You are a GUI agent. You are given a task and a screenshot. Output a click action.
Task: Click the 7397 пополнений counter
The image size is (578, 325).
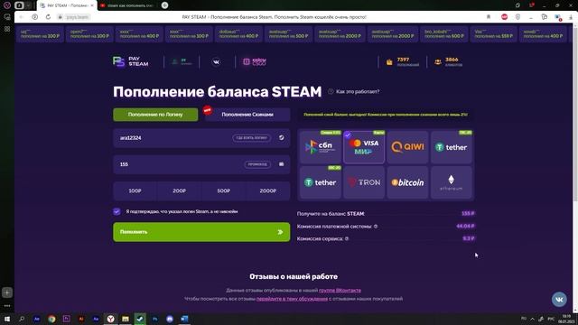[403, 61]
